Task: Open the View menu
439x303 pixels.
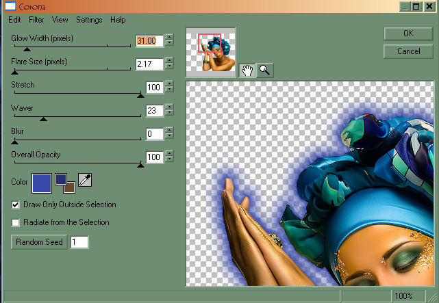Action: 60,20
